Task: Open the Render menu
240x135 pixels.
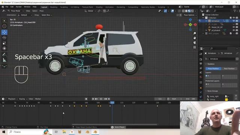Action: 19,7
